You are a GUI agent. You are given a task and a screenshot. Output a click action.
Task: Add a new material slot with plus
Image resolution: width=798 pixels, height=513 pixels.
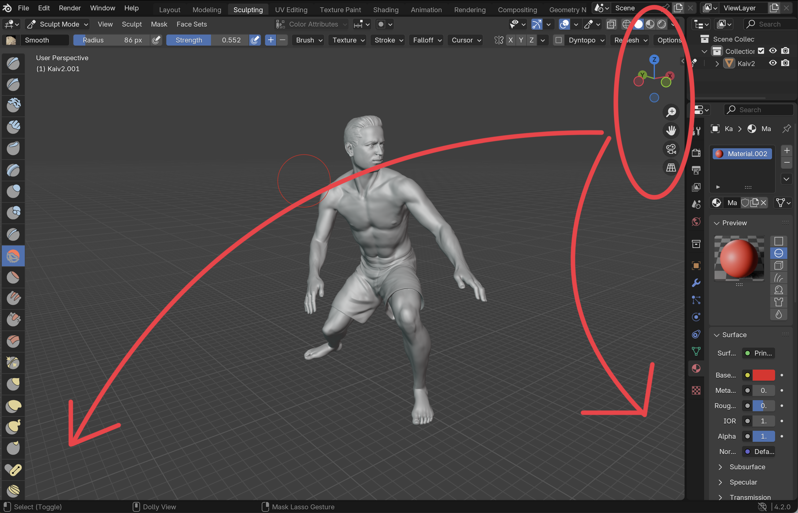point(786,151)
